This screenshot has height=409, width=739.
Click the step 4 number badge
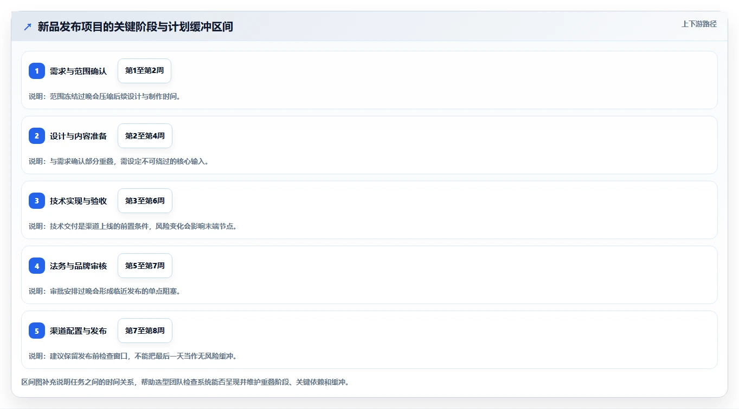pos(37,266)
